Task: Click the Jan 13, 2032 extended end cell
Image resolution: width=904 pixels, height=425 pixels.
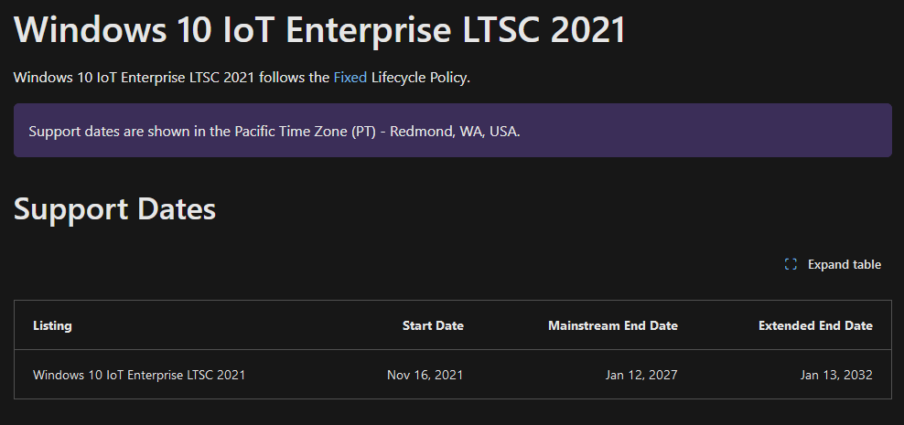Action: 836,375
